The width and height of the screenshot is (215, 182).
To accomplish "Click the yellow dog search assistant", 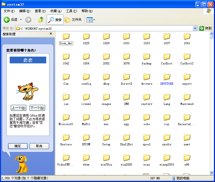I will (x=22, y=164).
